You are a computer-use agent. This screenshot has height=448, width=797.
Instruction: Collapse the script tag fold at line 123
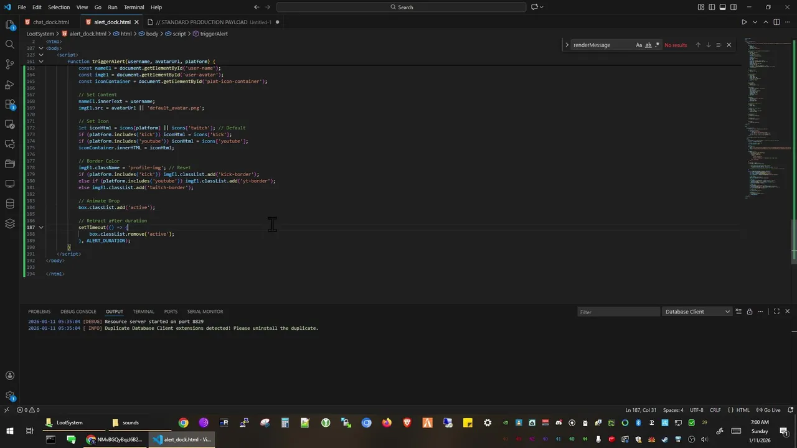(40, 55)
